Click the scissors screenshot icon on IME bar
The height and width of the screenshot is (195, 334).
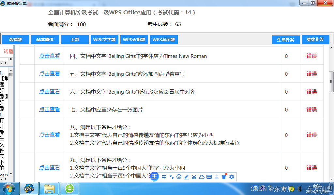click(x=194, y=177)
